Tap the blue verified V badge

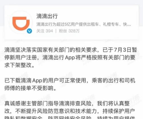point(29,31)
